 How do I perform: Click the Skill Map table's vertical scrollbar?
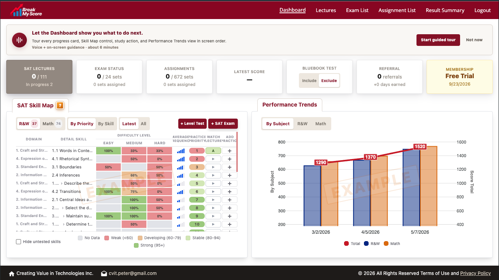tap(237, 152)
